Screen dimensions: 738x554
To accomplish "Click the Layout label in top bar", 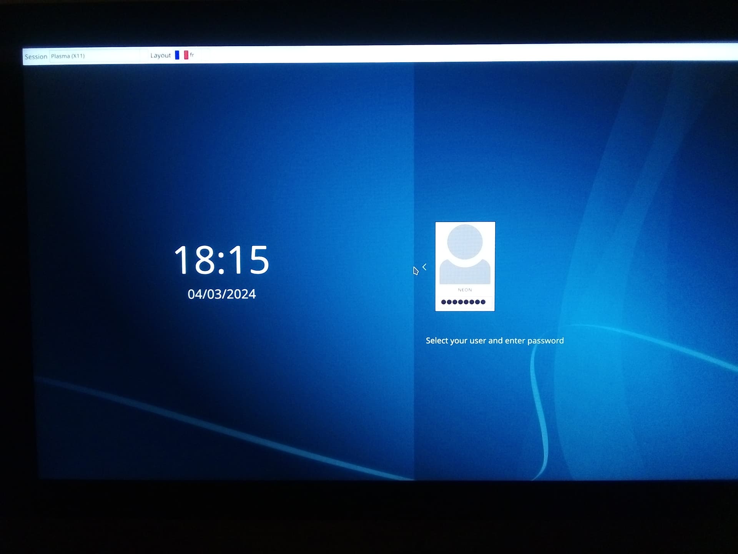I will pos(160,55).
